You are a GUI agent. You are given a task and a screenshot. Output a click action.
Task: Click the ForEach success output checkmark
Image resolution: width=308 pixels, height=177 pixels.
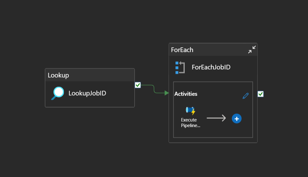[260, 94]
